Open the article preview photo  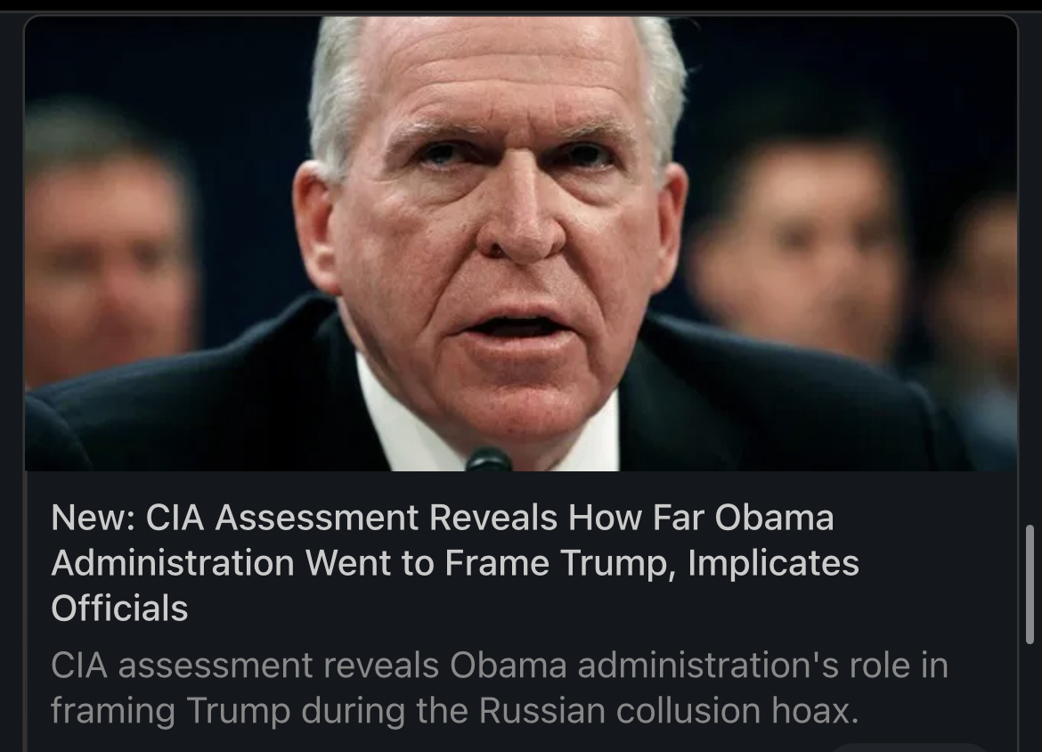(x=521, y=243)
